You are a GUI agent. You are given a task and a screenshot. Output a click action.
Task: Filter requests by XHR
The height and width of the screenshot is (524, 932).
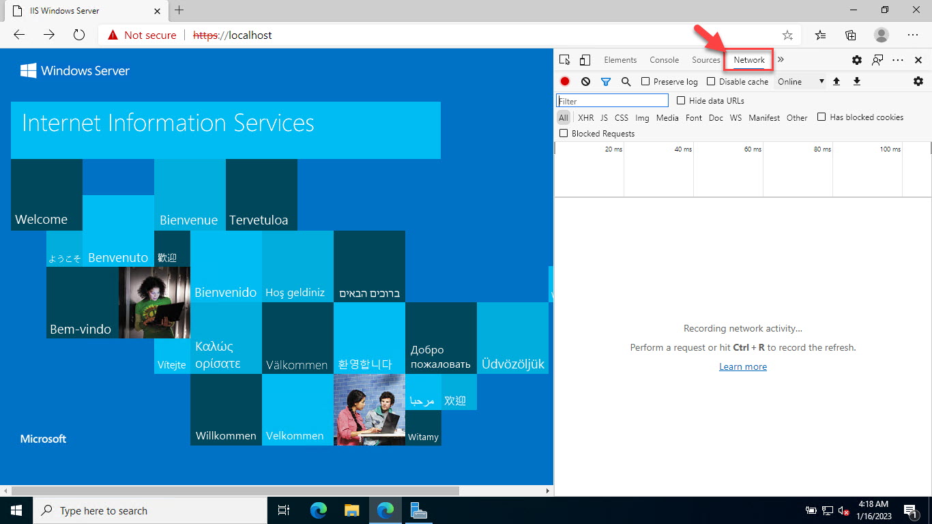[585, 117]
